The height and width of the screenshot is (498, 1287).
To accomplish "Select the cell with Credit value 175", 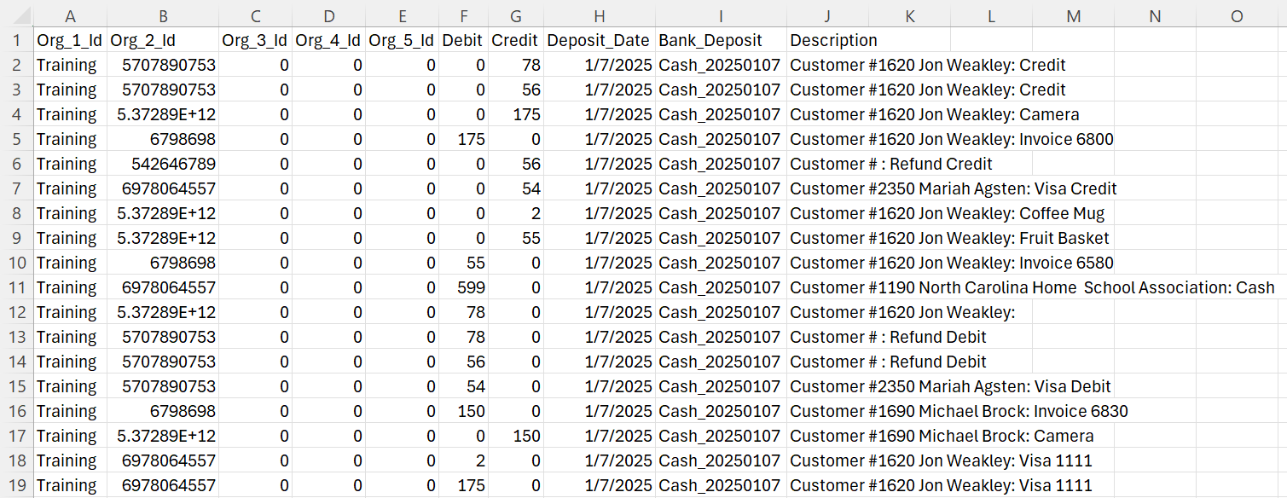I will [x=515, y=114].
